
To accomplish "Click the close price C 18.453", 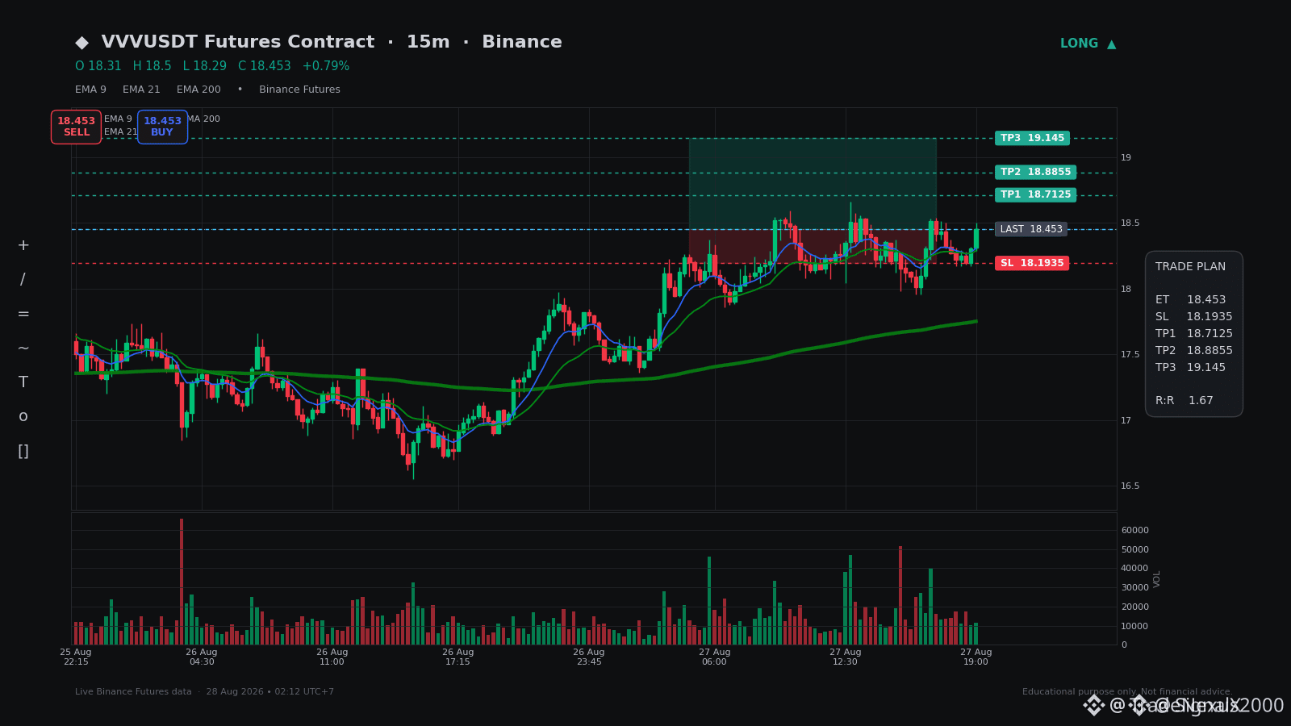I will point(265,66).
